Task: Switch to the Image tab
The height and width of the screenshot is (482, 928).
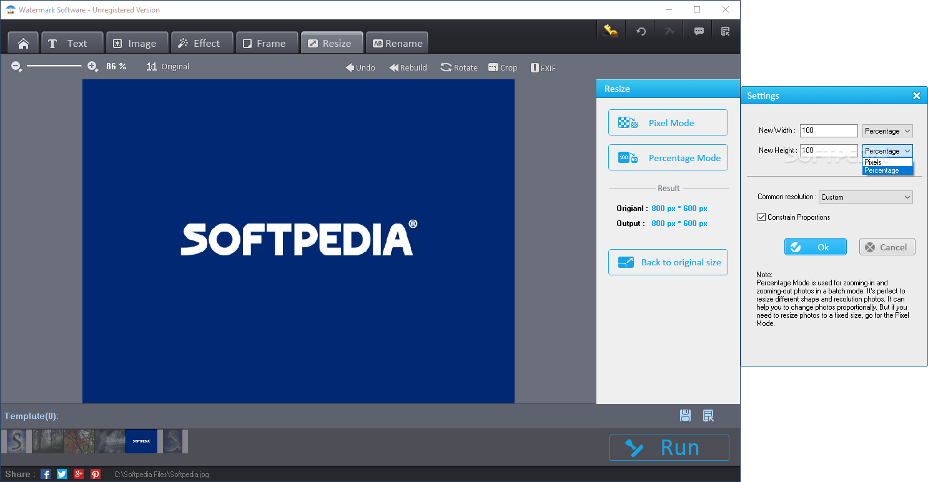Action: (x=137, y=43)
